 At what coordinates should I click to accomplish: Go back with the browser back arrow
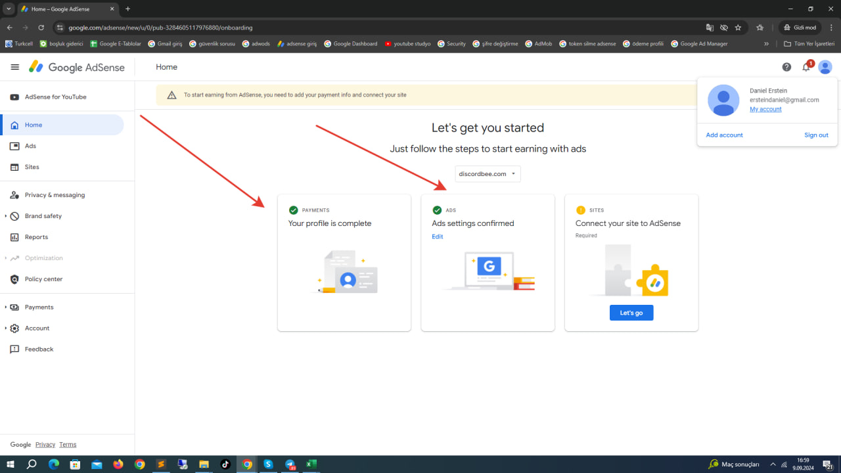point(10,28)
